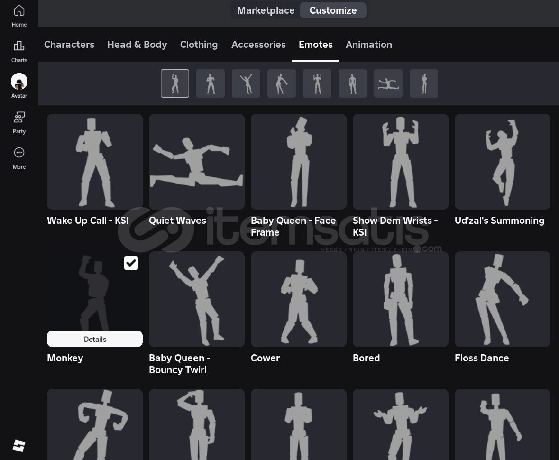
Task: Open the Head & Body category tab
Action: (137, 45)
